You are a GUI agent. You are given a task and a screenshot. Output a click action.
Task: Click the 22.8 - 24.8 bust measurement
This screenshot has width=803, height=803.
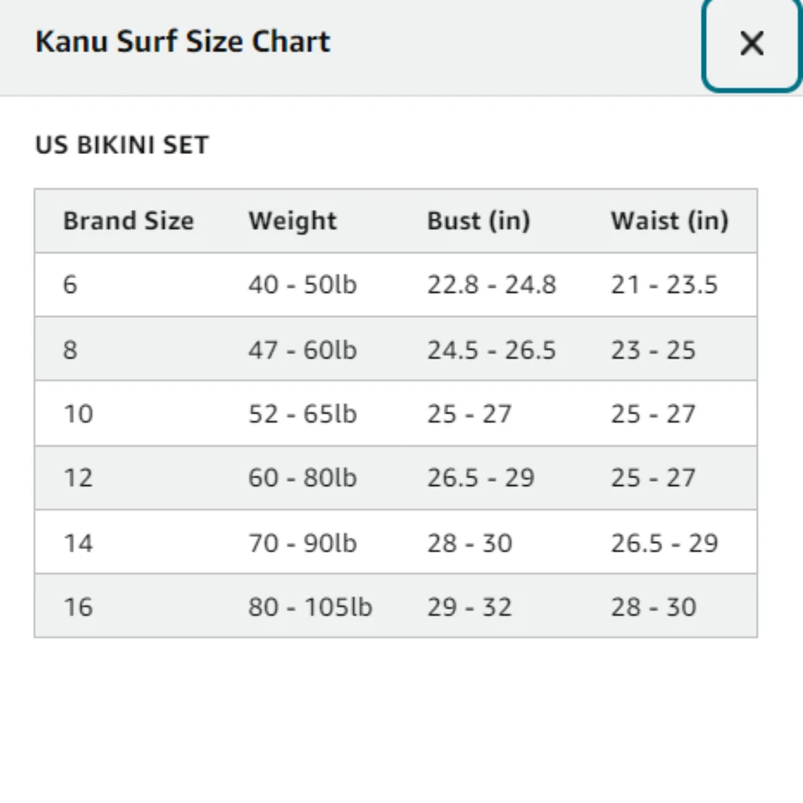pyautogui.click(x=490, y=284)
